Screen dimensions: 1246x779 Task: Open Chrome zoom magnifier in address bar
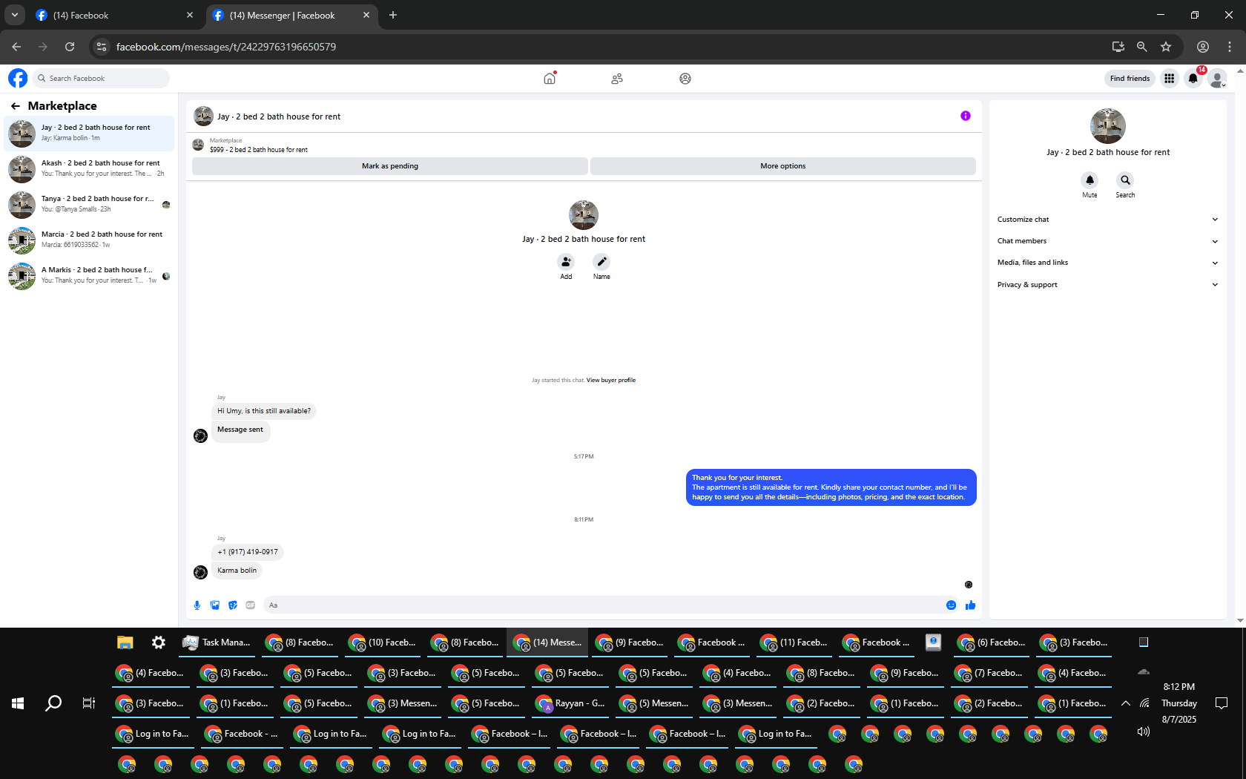click(x=1142, y=47)
